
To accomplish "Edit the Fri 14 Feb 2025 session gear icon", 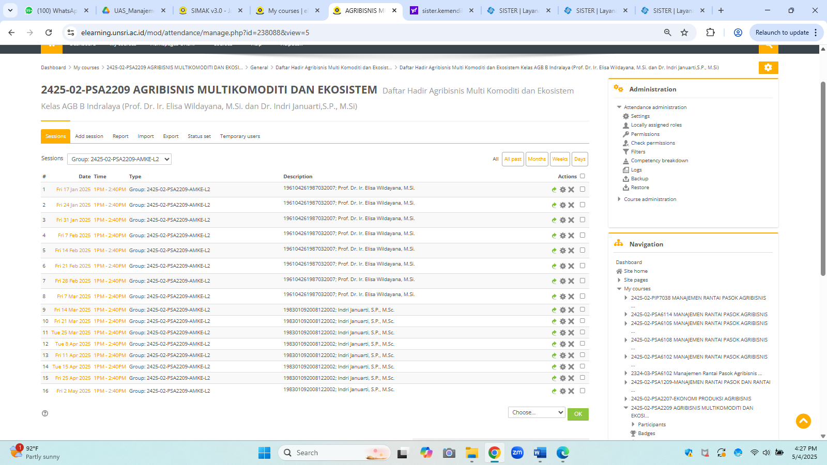I will pos(563,251).
